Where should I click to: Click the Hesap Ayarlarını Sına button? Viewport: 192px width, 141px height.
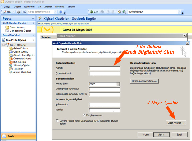pos(144,81)
